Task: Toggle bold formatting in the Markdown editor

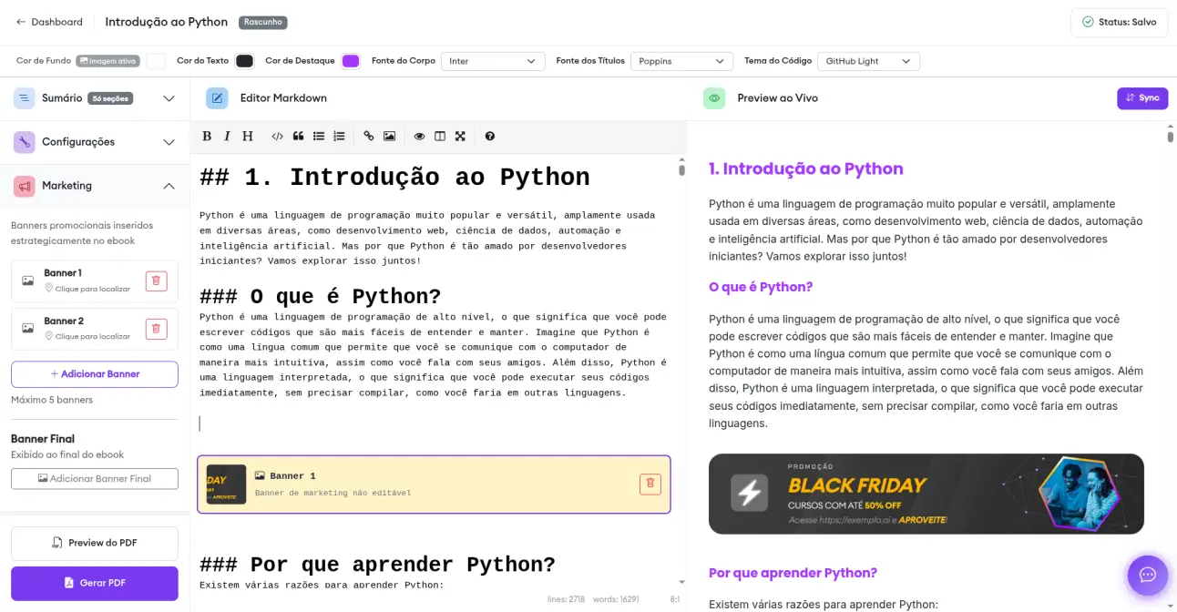Action: (207, 136)
